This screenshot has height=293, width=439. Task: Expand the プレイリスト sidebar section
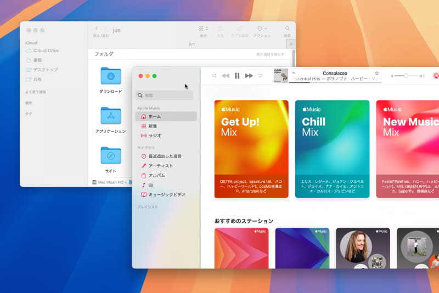point(148,207)
